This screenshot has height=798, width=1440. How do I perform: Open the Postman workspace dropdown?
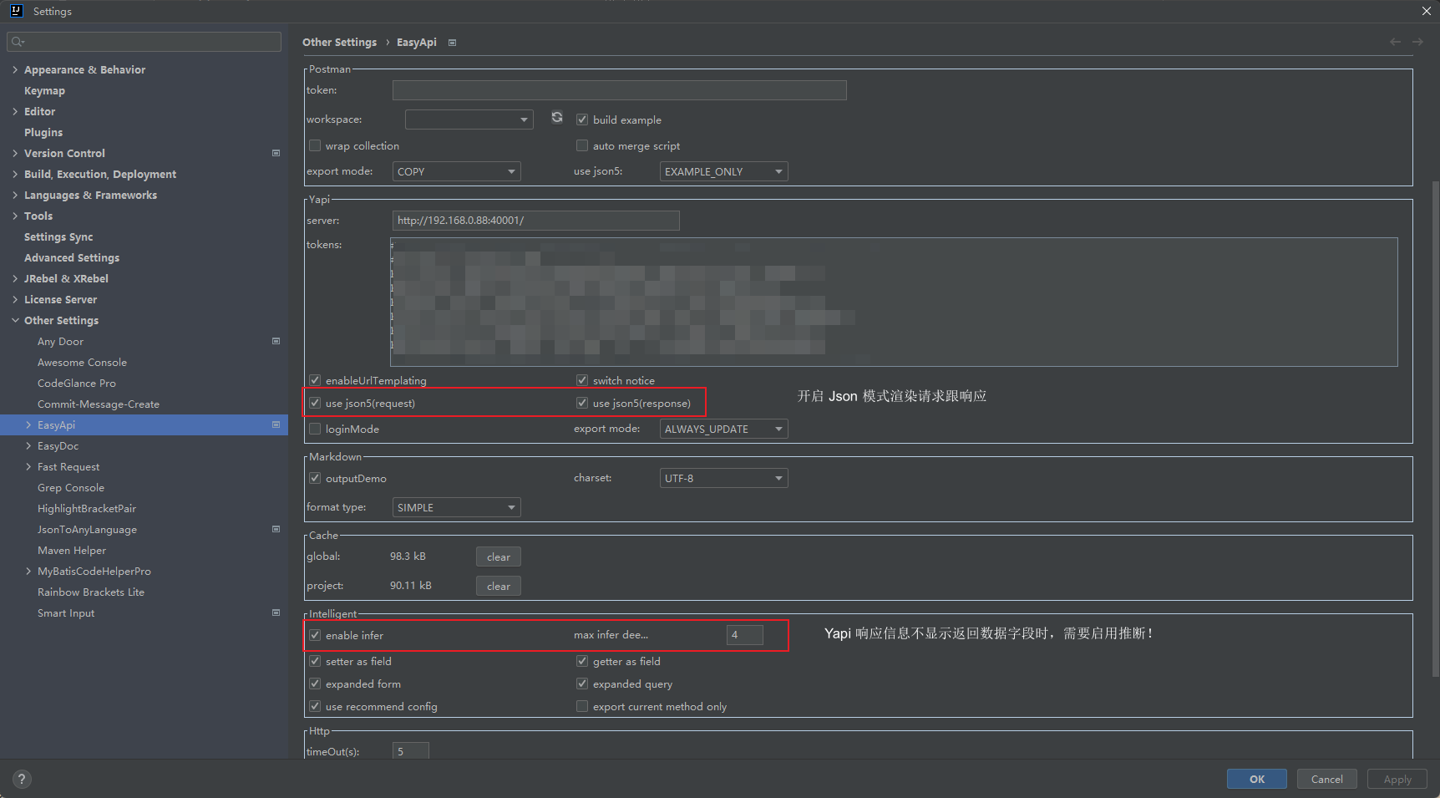(469, 119)
